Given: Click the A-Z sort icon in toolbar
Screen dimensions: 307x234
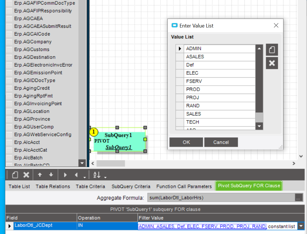Looking at the screenshot, I should (x=97, y=175).
